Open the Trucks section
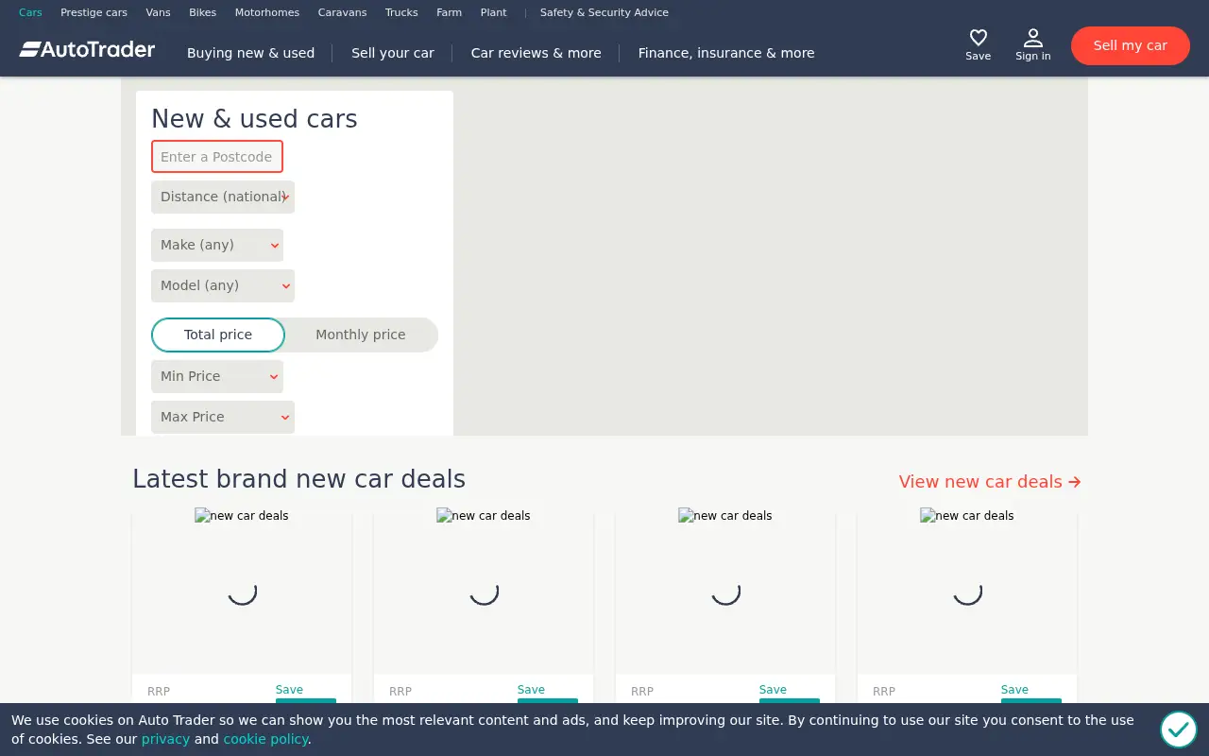Image resolution: width=1209 pixels, height=756 pixels. (401, 12)
